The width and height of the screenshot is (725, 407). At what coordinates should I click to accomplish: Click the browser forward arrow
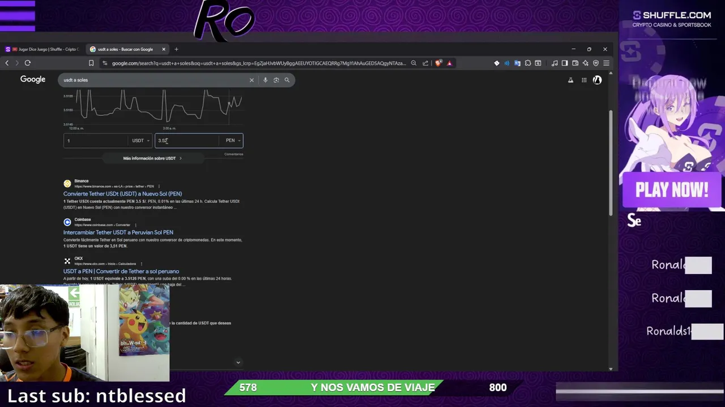(x=16, y=63)
